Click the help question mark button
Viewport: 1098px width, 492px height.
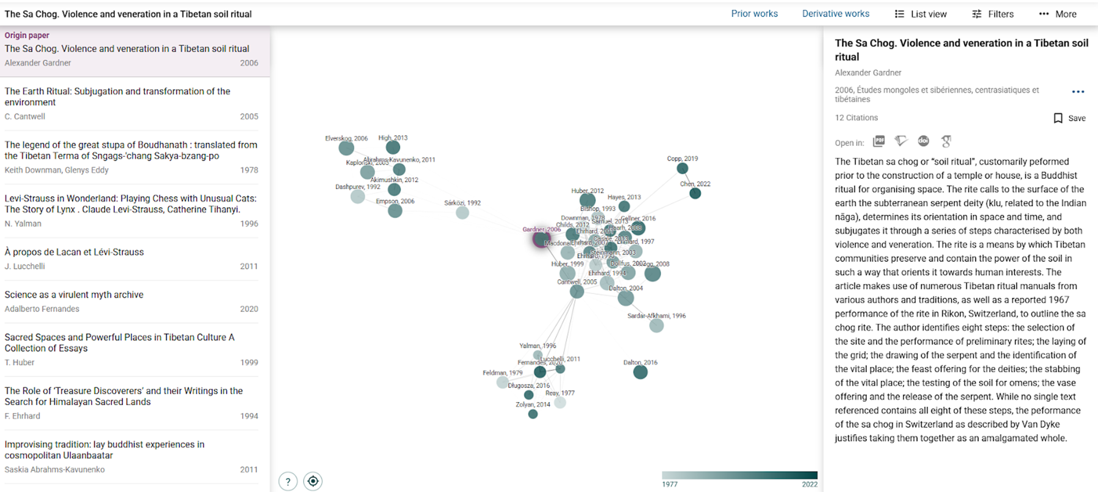[x=288, y=482]
